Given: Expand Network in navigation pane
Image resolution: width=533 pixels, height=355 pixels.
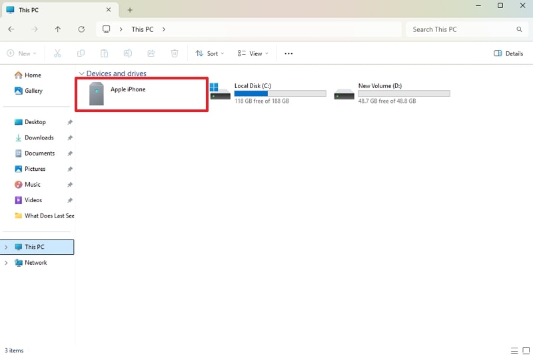Looking at the screenshot, I should [6, 263].
